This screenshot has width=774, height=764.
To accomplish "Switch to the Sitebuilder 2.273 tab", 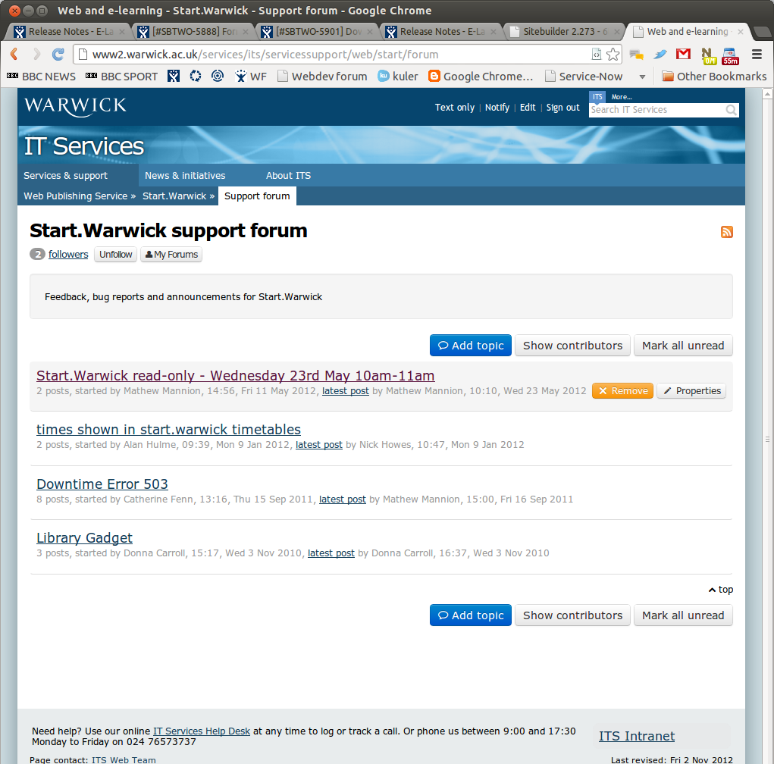I will coord(563,32).
